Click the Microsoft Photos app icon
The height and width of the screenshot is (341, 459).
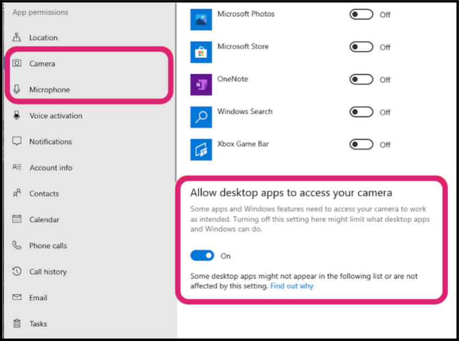pyautogui.click(x=201, y=20)
